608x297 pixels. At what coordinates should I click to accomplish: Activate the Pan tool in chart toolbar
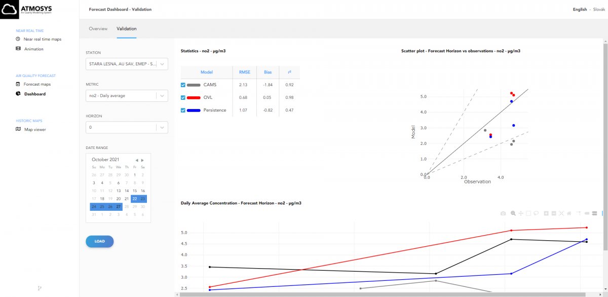[x=520, y=213]
